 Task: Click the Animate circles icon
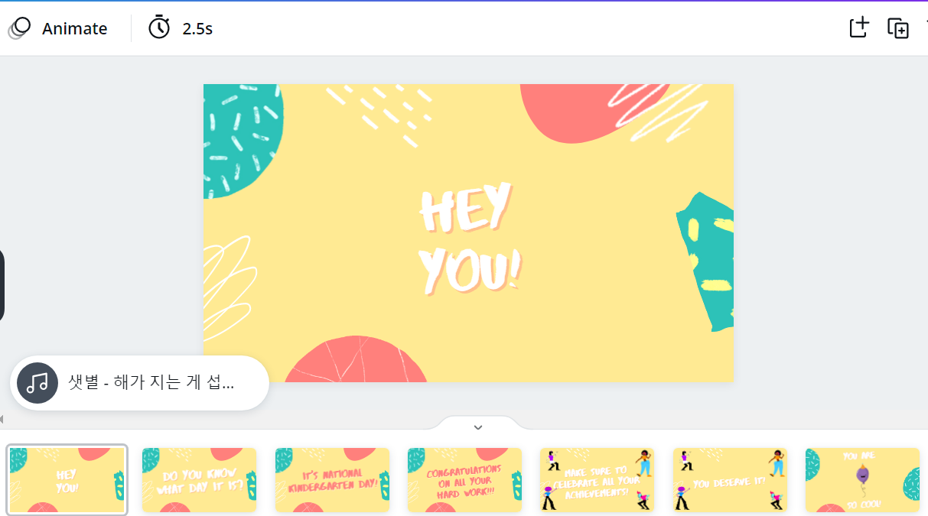click(x=19, y=28)
